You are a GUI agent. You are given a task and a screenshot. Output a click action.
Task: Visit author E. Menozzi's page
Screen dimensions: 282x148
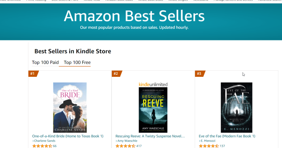pos(208,141)
